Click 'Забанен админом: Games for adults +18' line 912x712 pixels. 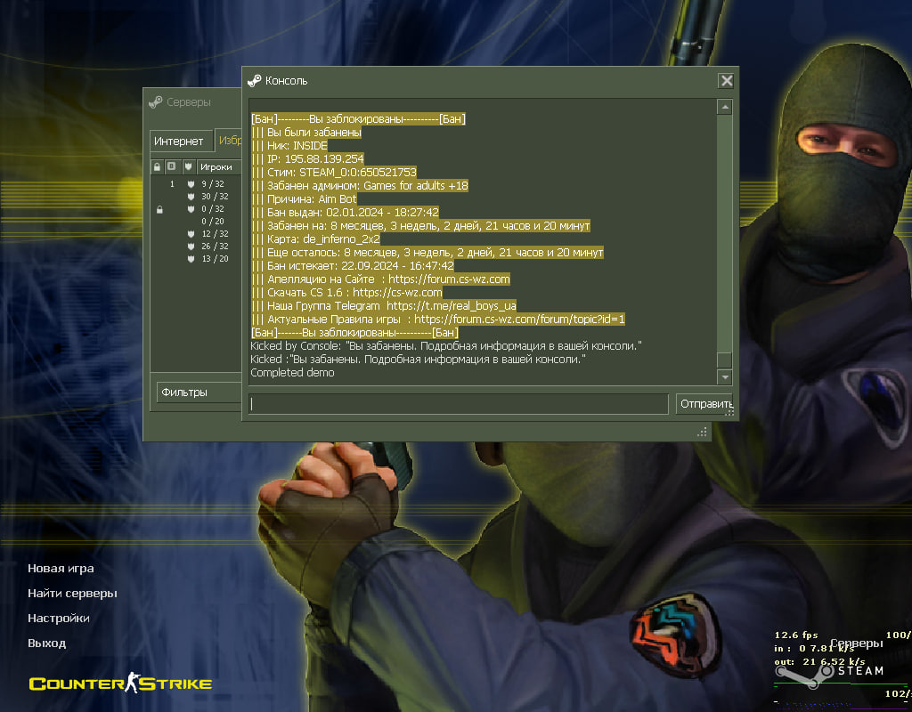360,186
